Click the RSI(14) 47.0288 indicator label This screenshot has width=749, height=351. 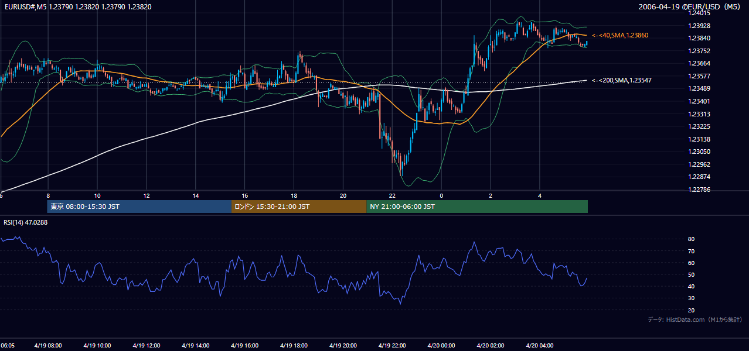26,222
